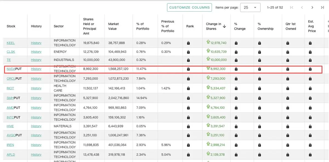Click the % Ownership lock for TE row
329x162 pixels.
pos(259,60)
